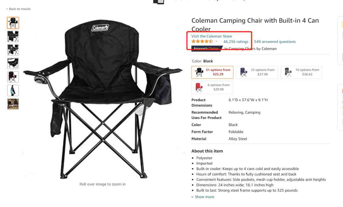Show the fourth chair thumbnail image

[x=13, y=63]
